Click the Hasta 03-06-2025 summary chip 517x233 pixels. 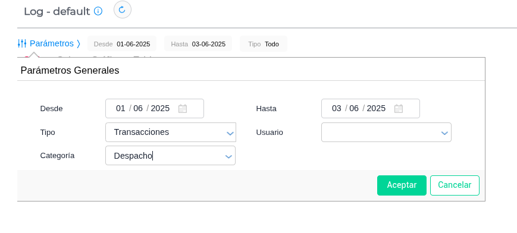[x=198, y=44]
